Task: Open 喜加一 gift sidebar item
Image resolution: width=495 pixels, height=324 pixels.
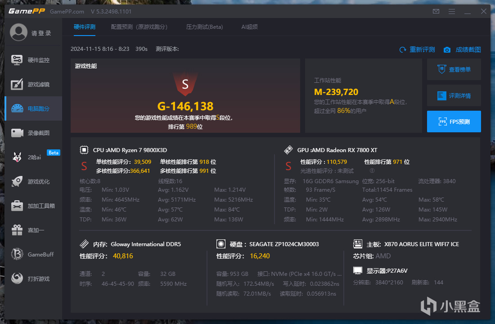Action: click(x=33, y=230)
